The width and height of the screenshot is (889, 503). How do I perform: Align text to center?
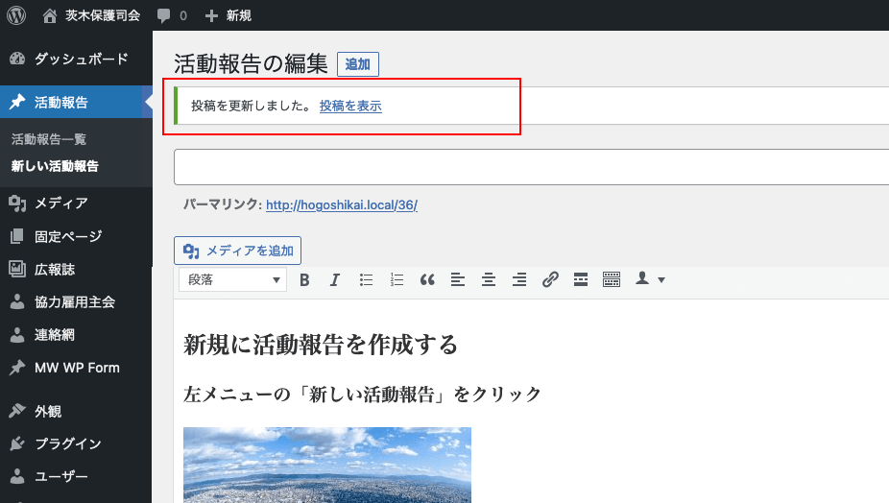pyautogui.click(x=489, y=280)
